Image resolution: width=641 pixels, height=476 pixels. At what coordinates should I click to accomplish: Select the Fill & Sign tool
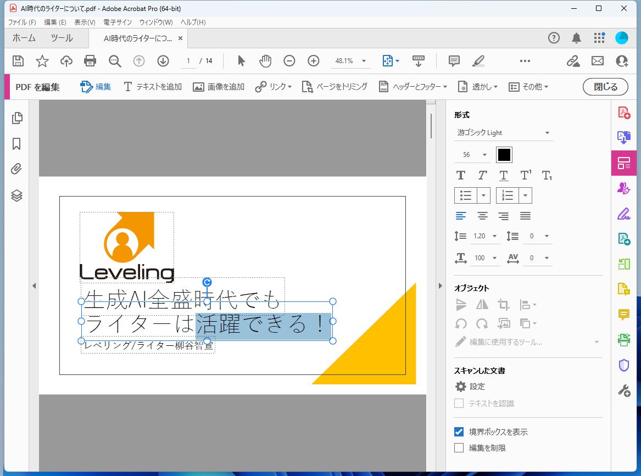pyautogui.click(x=623, y=213)
